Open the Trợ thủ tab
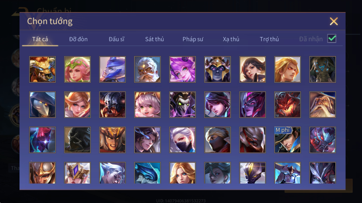362x203 pixels. [x=269, y=39]
